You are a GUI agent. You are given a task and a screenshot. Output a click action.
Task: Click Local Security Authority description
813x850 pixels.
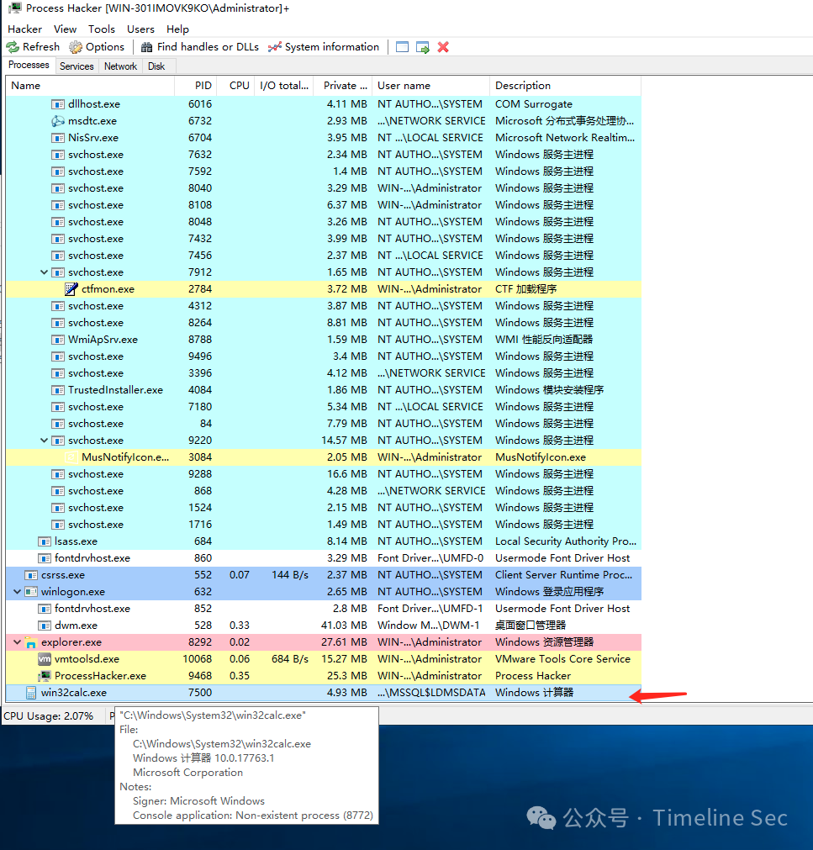point(565,541)
